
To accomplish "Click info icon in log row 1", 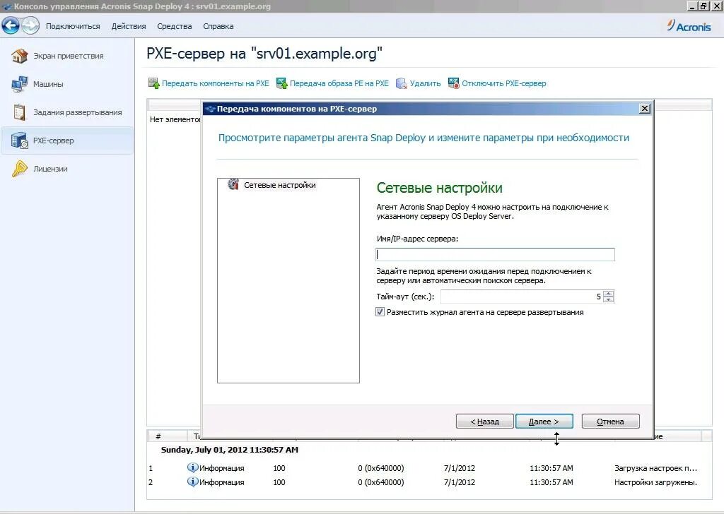I will (192, 467).
